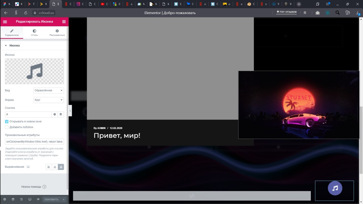Open the browser menu with notification dot

point(328,4)
